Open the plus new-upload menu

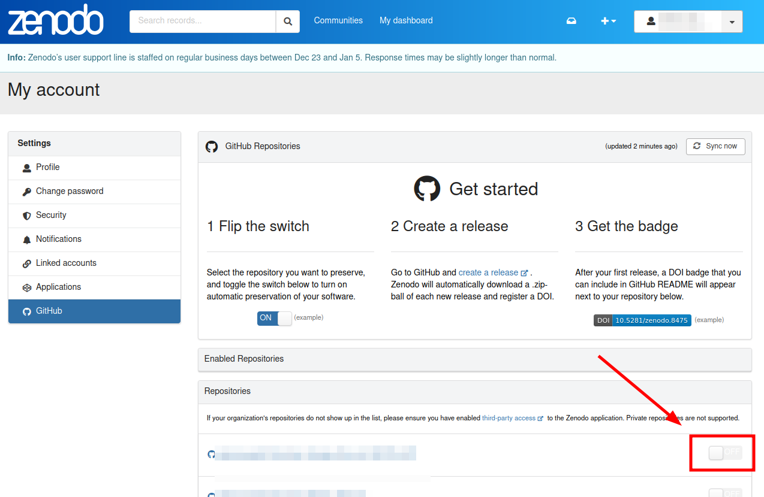tap(609, 21)
